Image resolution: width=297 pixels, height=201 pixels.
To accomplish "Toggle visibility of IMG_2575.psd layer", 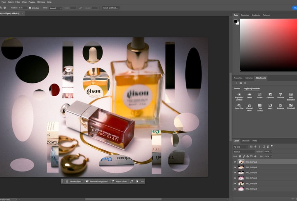I will click(x=235, y=178).
